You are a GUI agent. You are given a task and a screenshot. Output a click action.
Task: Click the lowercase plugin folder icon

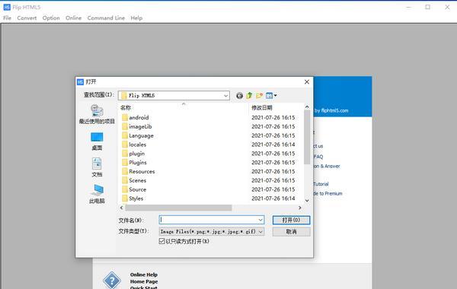pos(125,154)
